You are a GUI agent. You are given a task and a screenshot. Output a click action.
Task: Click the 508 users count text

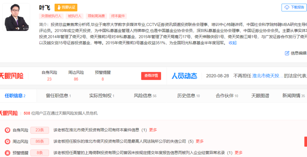tap(27, 113)
